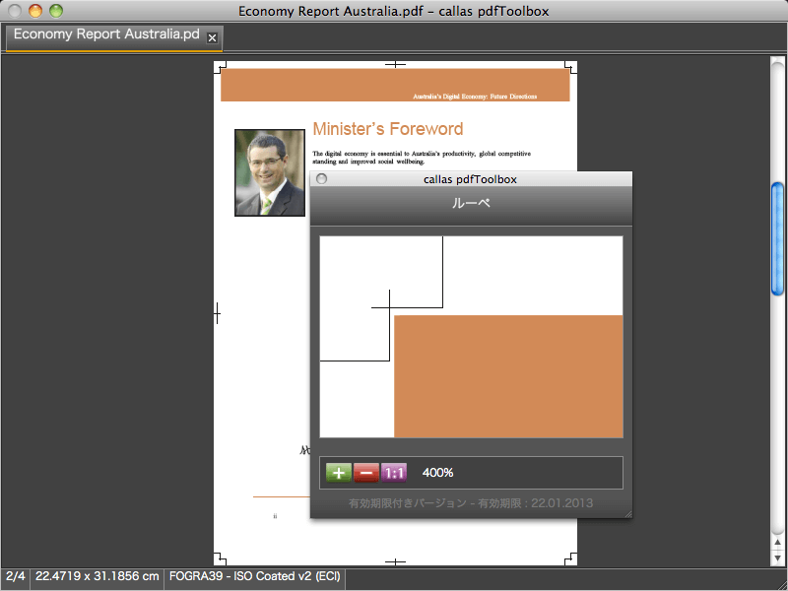Click the 2/4 page indicator
This screenshot has width=788, height=591.
click(16, 576)
